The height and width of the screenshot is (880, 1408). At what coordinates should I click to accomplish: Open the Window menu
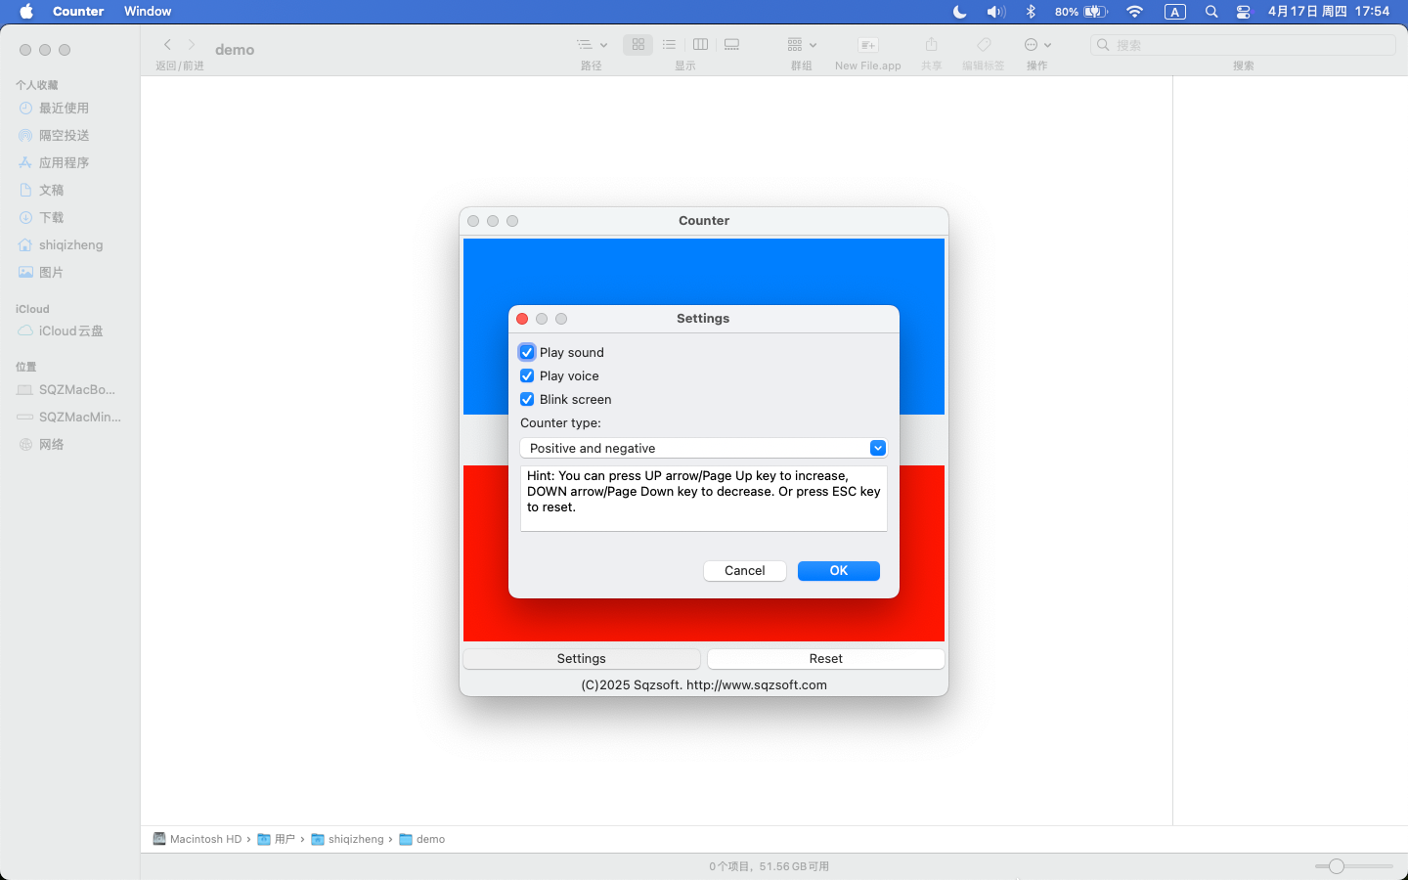pyautogui.click(x=148, y=12)
